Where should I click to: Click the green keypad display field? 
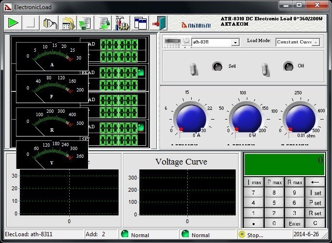[x=284, y=164]
